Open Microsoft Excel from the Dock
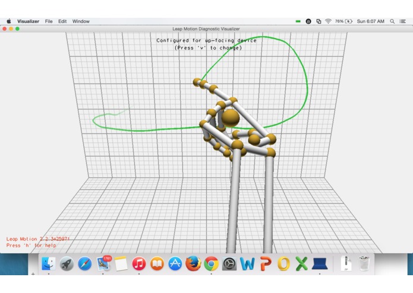The height and width of the screenshot is (293, 413). point(302,263)
